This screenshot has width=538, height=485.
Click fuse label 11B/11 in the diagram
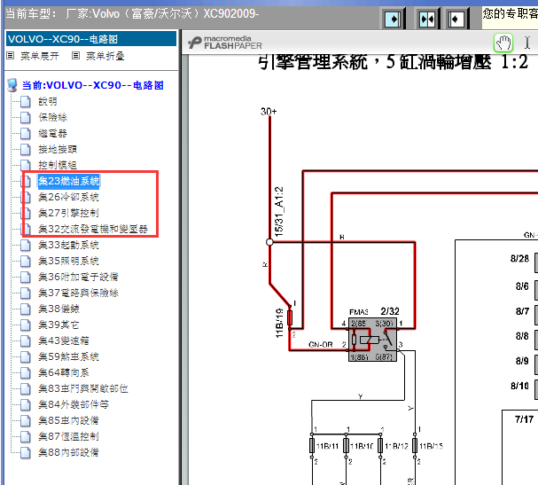(x=327, y=446)
